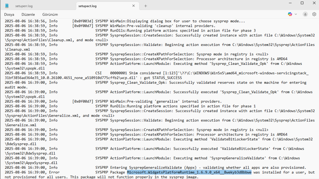Close the setupact.log tab
Viewport: 319px width, 179px height.
pyautogui.click(x=134, y=6)
